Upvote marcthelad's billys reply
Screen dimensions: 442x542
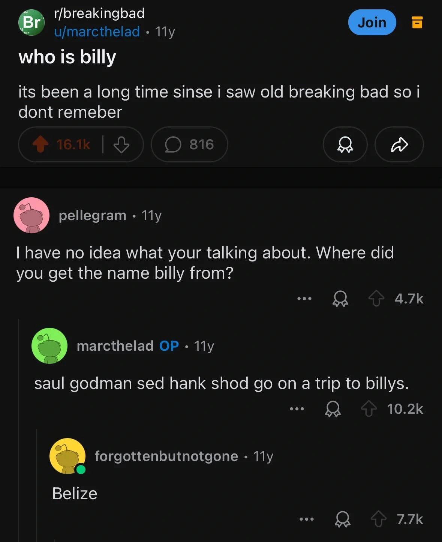369,409
